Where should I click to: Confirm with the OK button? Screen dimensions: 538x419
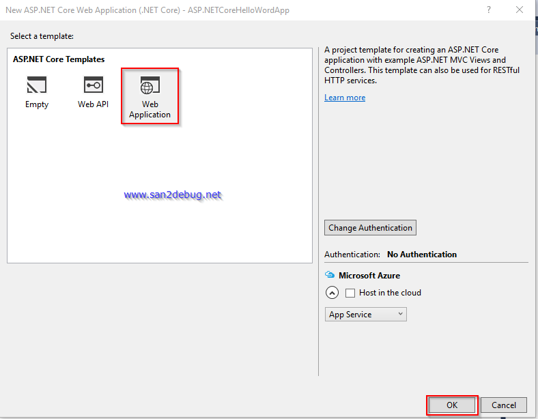(452, 405)
